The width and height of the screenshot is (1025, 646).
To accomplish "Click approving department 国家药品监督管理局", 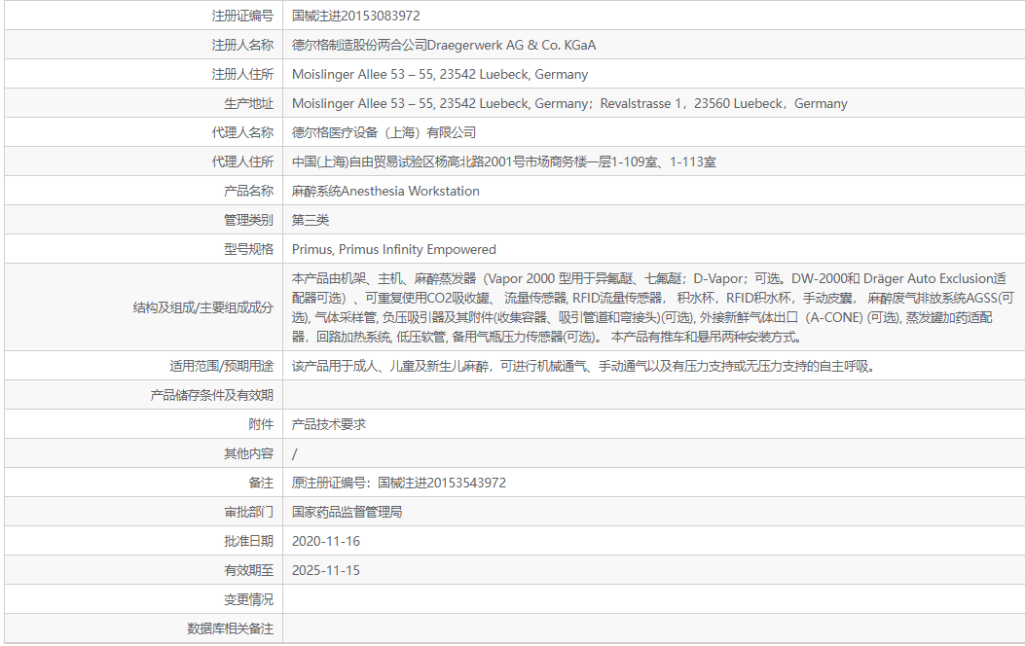I will (x=348, y=512).
